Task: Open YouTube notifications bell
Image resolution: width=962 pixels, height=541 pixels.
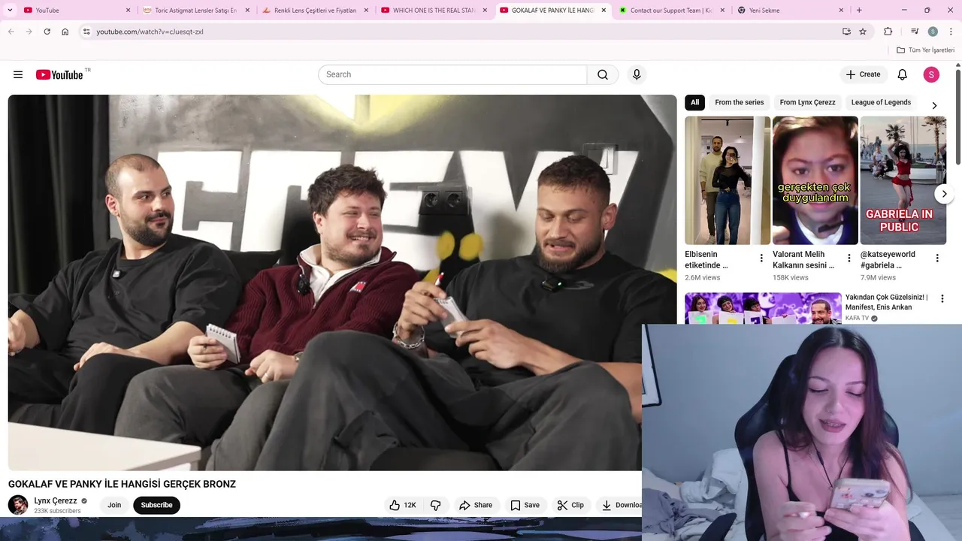Action: pyautogui.click(x=903, y=74)
